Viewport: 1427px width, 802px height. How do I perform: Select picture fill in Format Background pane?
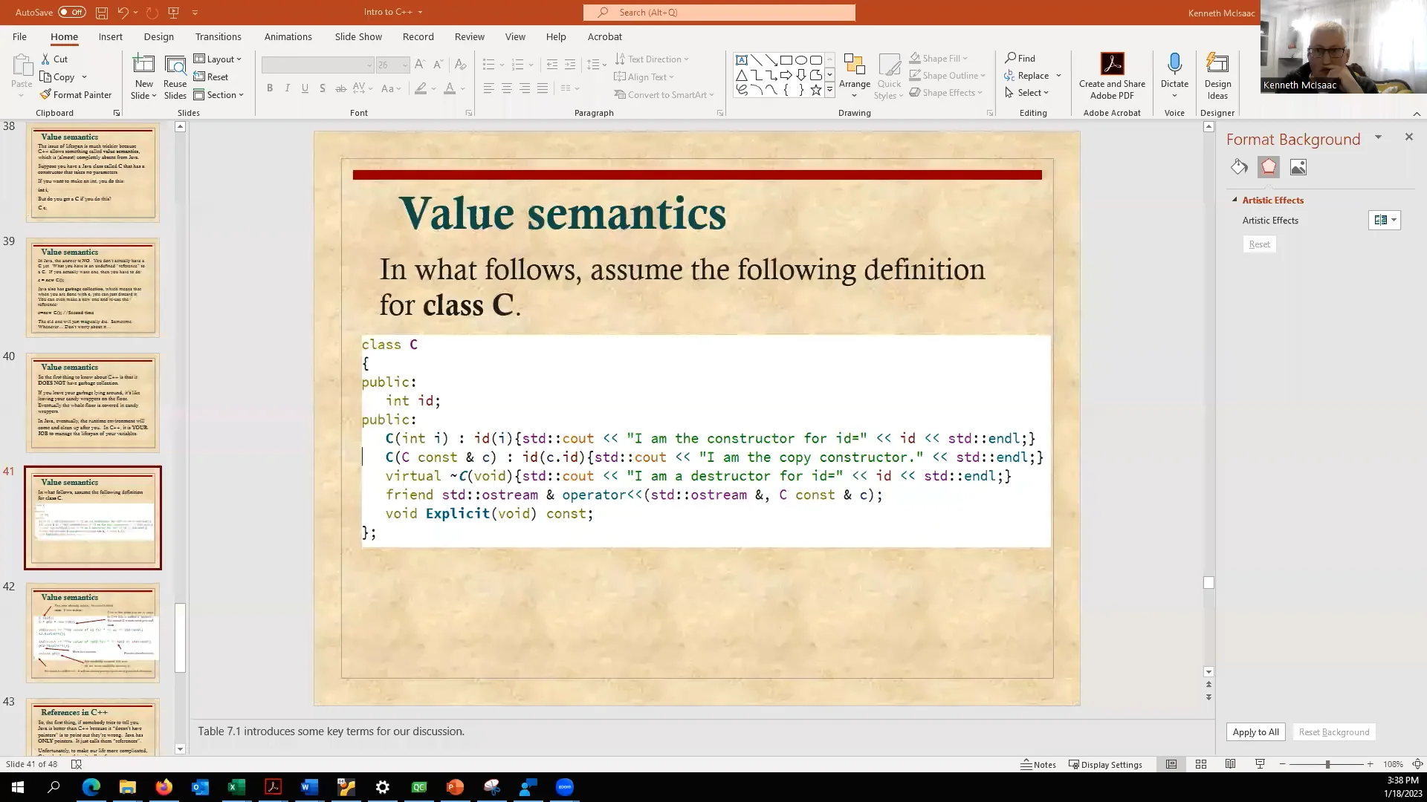point(1298,167)
